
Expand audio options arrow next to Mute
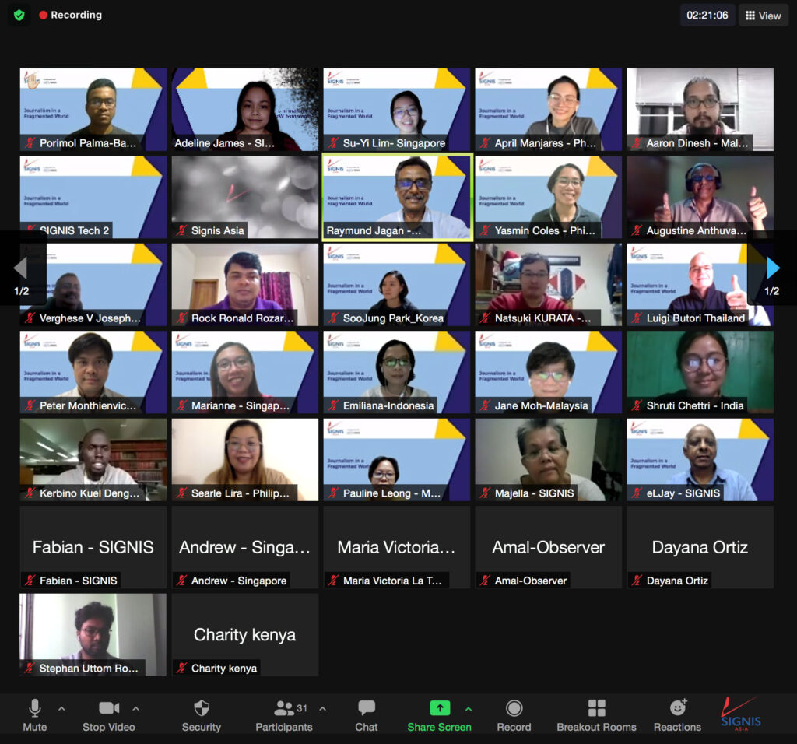pos(61,709)
